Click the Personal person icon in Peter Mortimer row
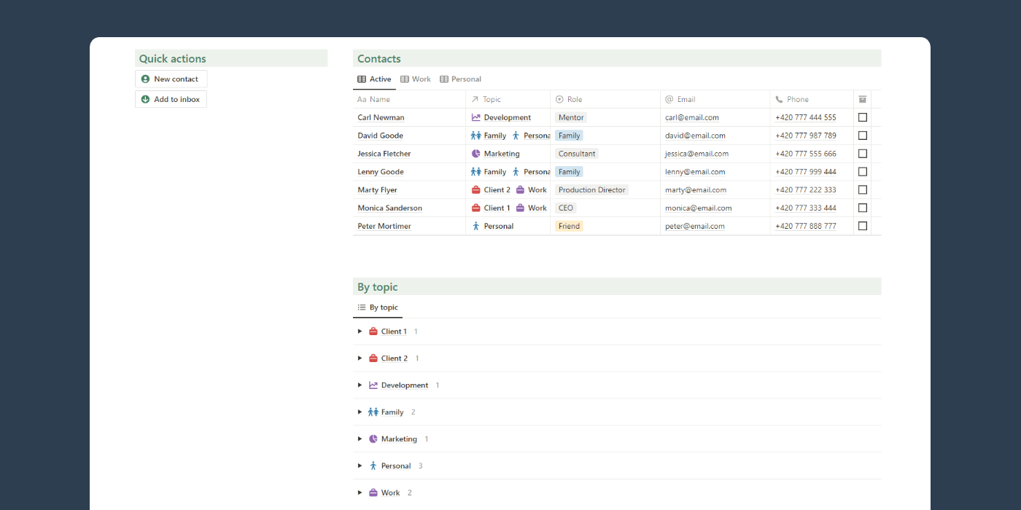The image size is (1021, 510). click(x=476, y=226)
